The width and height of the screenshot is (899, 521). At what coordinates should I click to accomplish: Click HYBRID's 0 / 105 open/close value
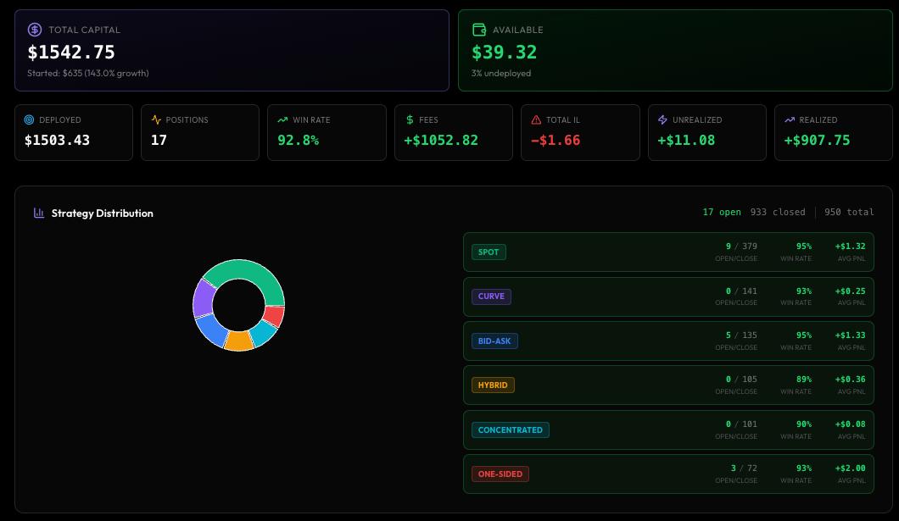pyautogui.click(x=741, y=379)
